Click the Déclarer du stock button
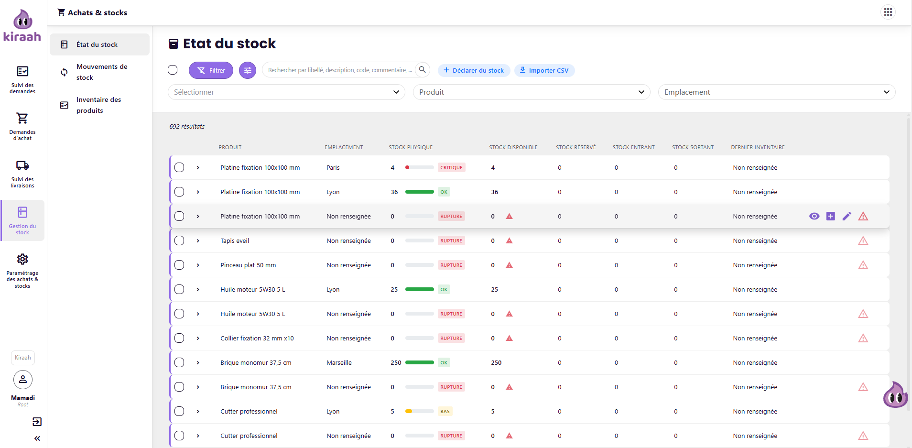Screen dimensions: 912x448 click(x=474, y=70)
